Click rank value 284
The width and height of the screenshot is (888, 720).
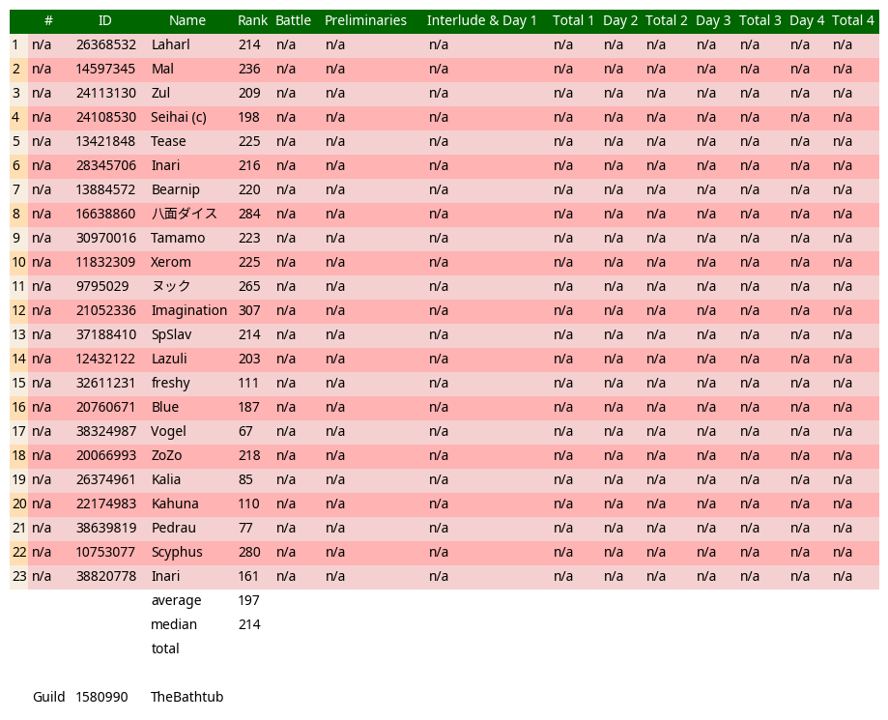coord(249,215)
